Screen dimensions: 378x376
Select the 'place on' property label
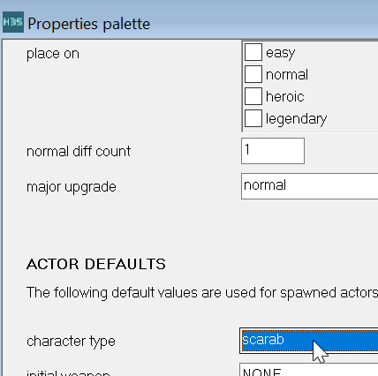(x=53, y=54)
